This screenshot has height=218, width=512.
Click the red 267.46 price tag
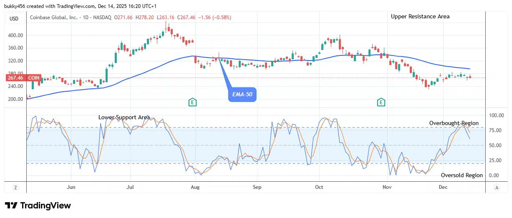[x=16, y=78]
